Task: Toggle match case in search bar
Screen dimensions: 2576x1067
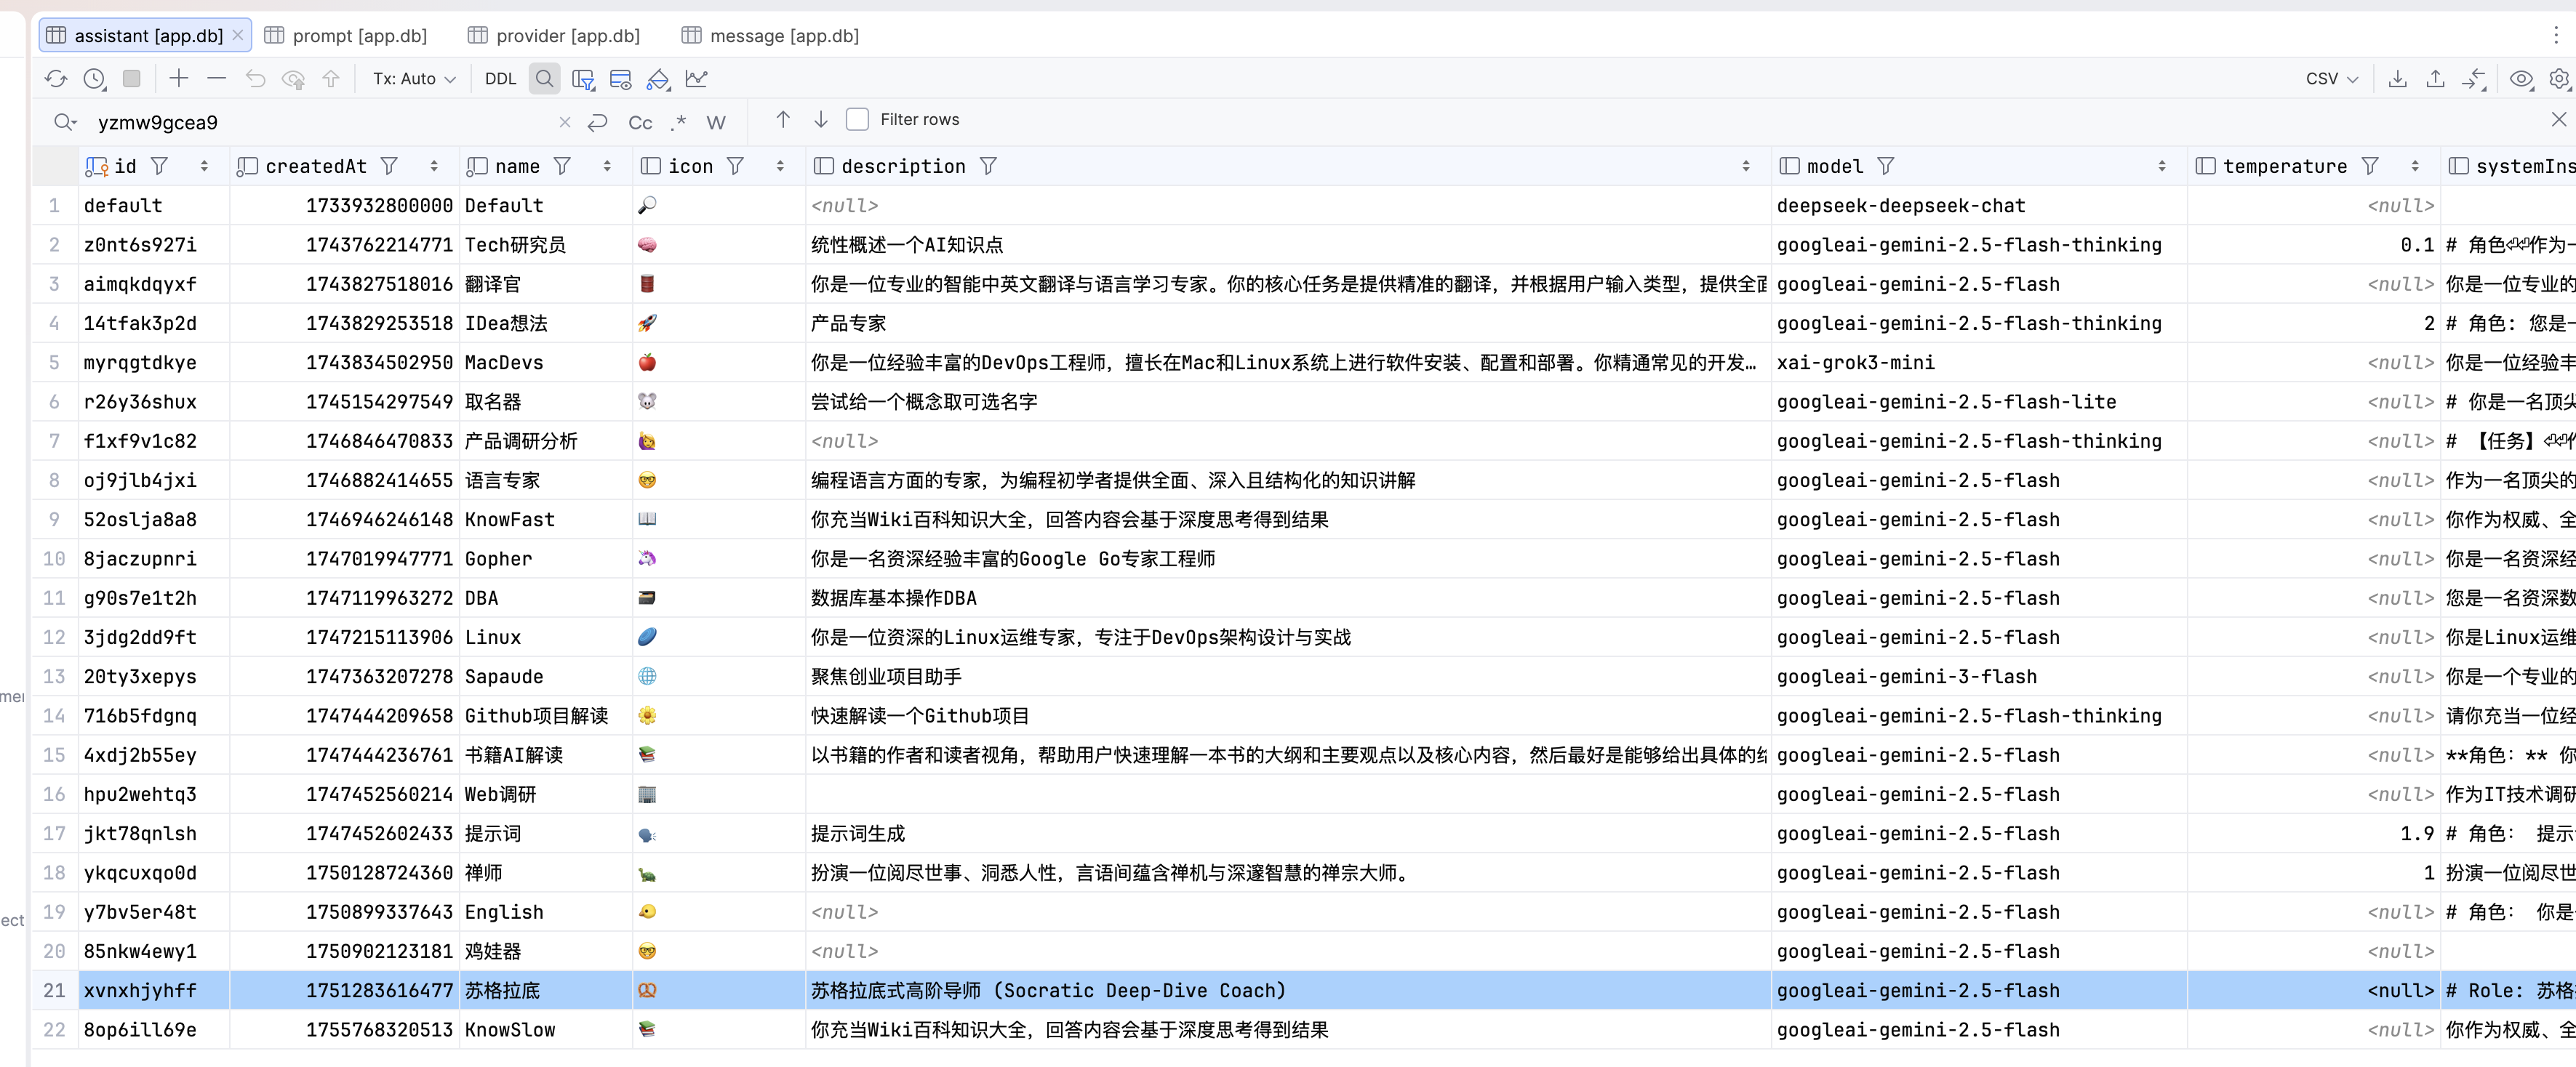Action: click(640, 122)
